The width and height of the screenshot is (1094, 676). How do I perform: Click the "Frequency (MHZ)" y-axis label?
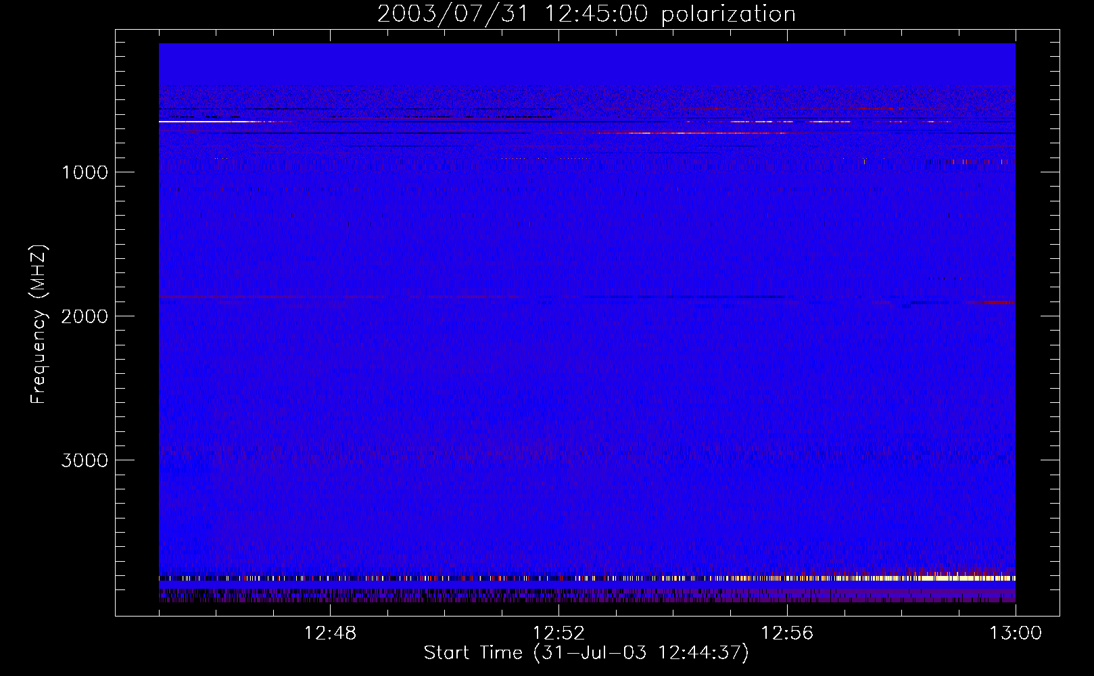point(39,324)
